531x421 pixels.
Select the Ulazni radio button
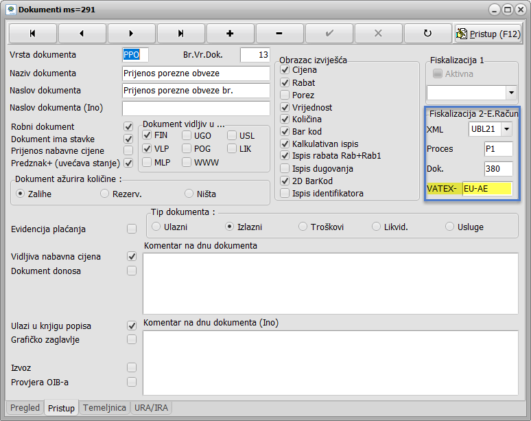click(x=156, y=226)
